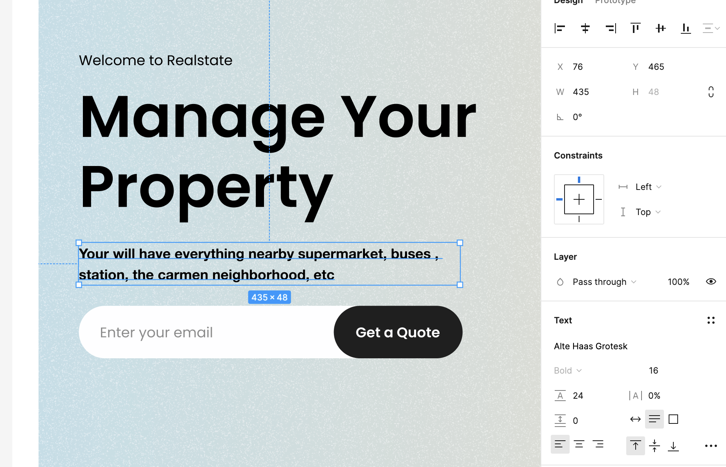Select center text alignment
Image resolution: width=726 pixels, height=467 pixels.
click(579, 444)
